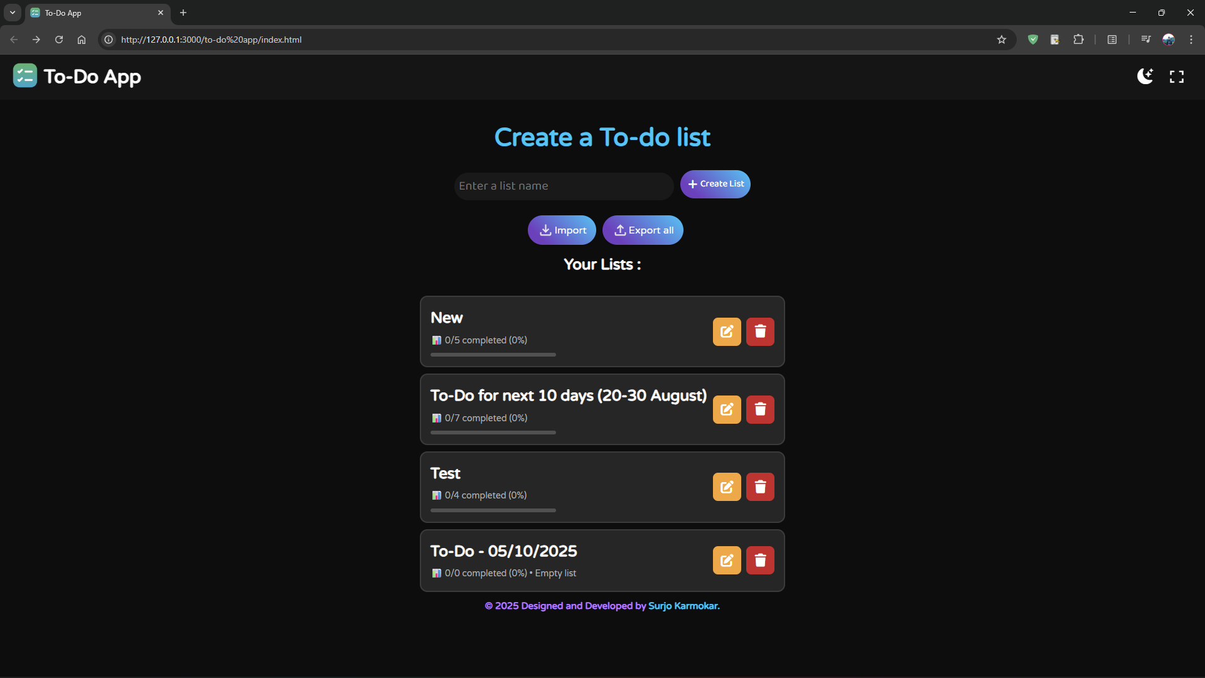Open the tab search dropdown arrow

click(x=13, y=13)
